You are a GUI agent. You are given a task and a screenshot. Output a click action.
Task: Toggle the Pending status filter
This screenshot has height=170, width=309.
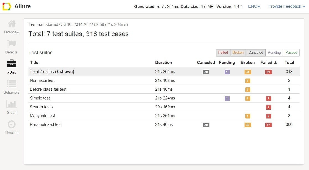274,53
